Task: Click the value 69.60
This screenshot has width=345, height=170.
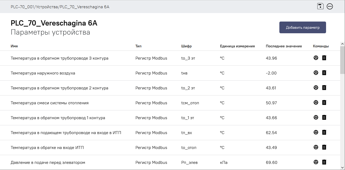Action: click(271, 162)
